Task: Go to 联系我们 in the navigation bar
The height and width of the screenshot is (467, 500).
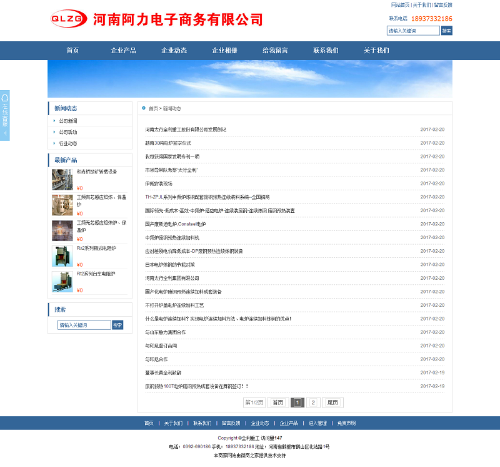Action: [x=326, y=51]
